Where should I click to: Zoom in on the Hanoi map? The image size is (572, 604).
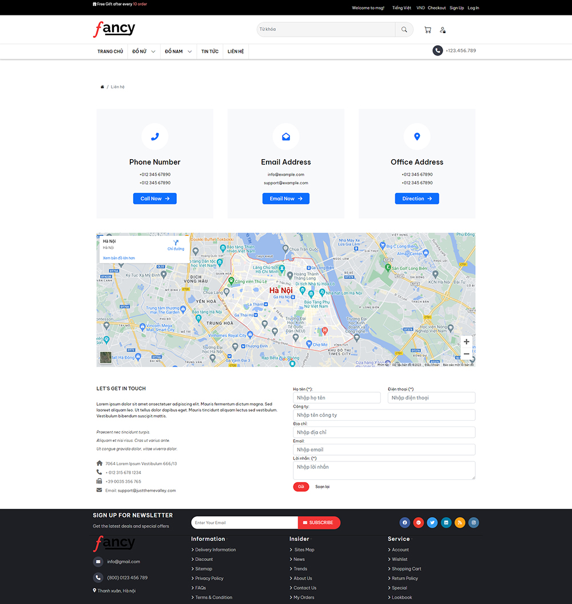pyautogui.click(x=466, y=342)
